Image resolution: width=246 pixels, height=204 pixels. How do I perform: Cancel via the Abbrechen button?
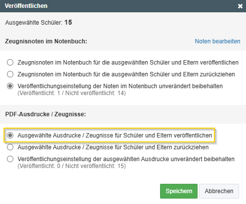[219, 191]
